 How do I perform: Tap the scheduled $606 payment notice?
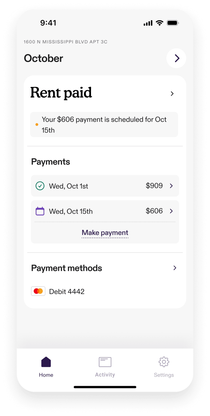pyautogui.click(x=104, y=125)
